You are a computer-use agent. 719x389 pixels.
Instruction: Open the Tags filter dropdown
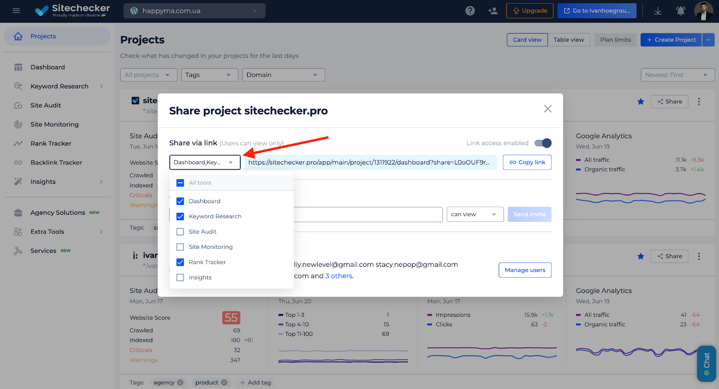pos(210,75)
